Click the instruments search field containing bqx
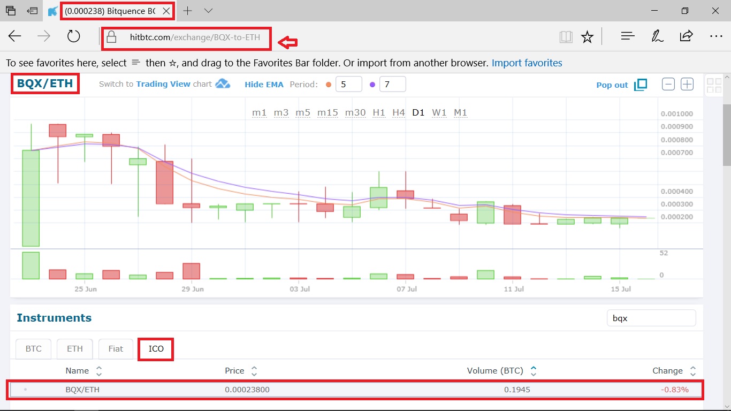731x411 pixels. click(x=651, y=318)
